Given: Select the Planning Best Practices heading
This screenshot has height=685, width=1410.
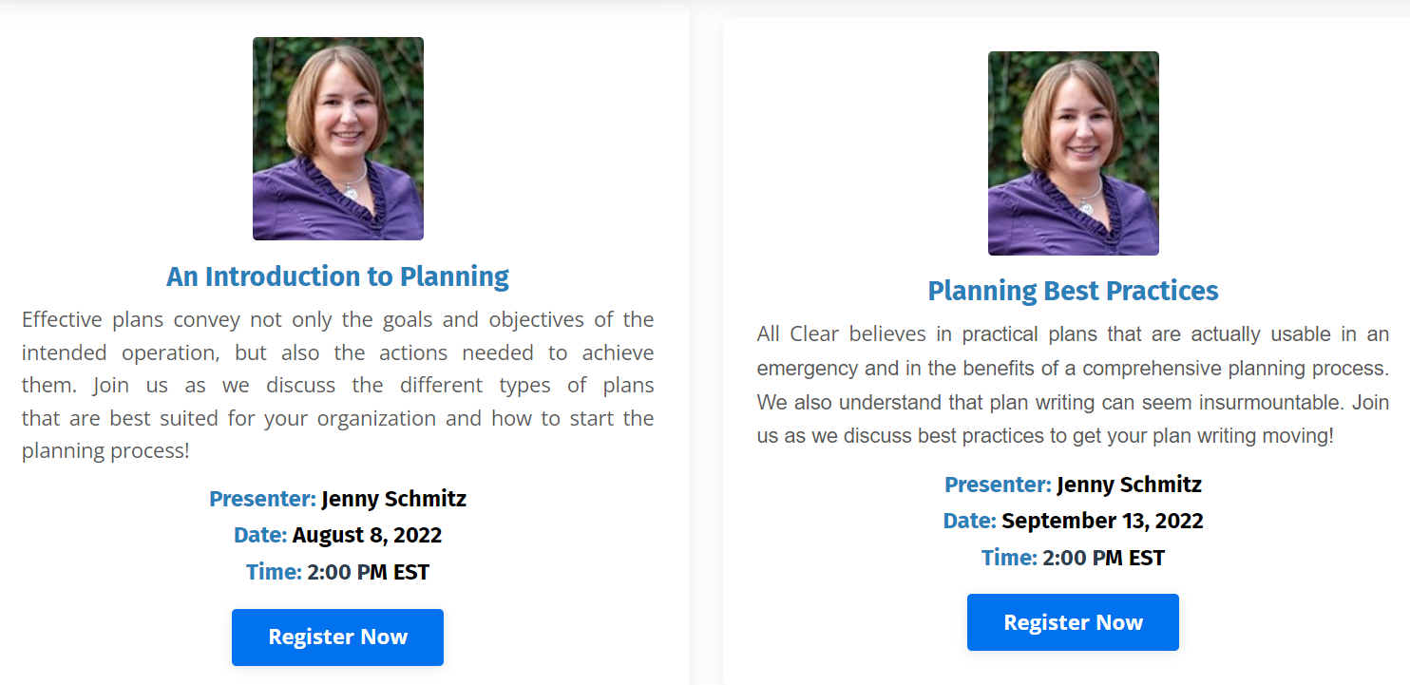Looking at the screenshot, I should pos(1073,291).
